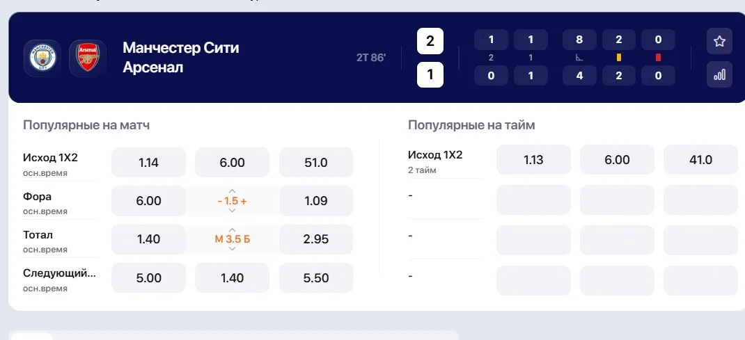This screenshot has height=340, width=745.
Task: Select second half draw odds 6.00
Action: coord(617,160)
